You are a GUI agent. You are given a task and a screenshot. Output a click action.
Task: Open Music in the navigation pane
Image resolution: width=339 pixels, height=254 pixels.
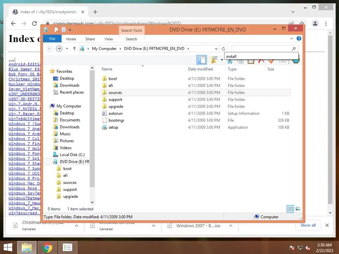65,134
